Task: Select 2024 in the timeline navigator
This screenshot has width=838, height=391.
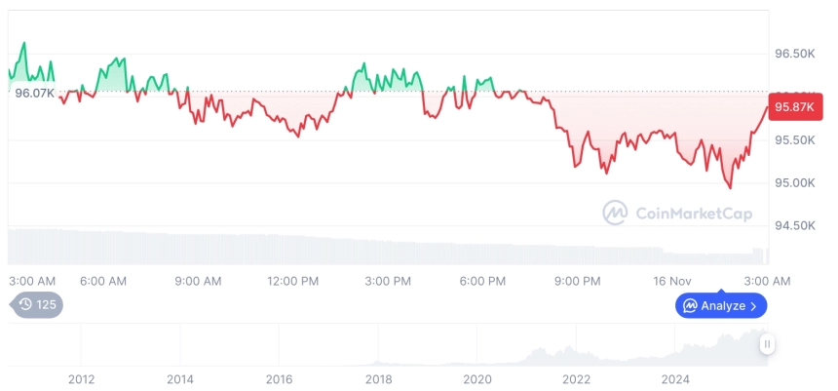Action: [676, 379]
